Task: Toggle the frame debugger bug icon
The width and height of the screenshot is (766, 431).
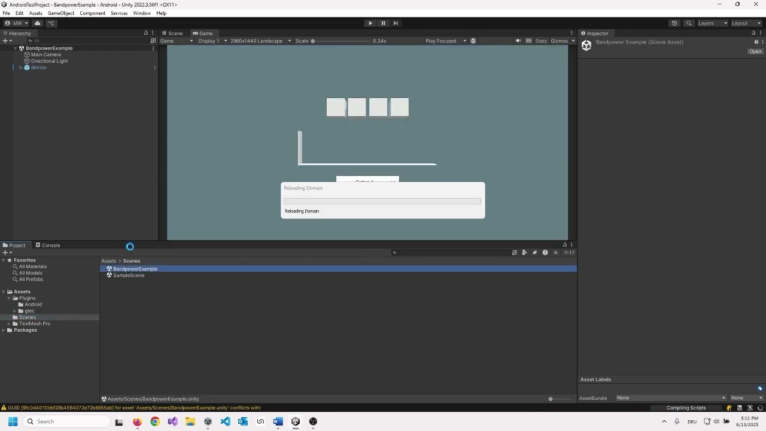Action: (473, 41)
